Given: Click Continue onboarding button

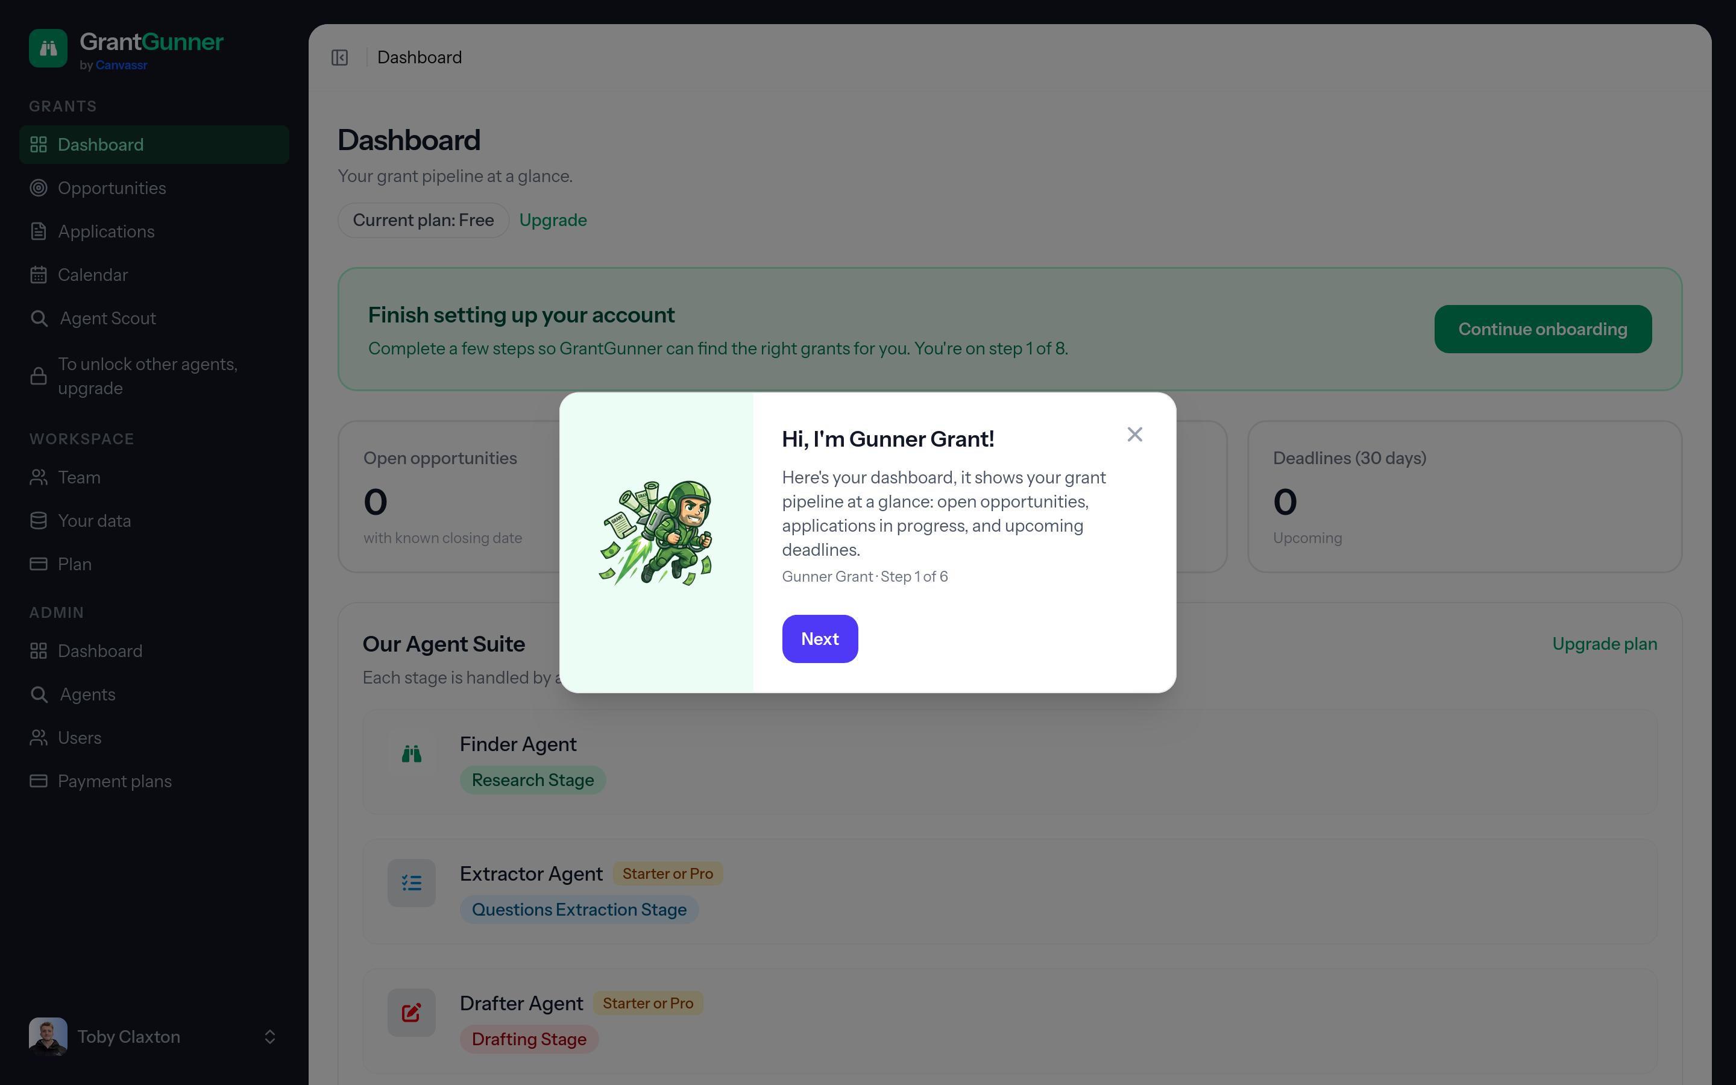Looking at the screenshot, I should 1543,329.
